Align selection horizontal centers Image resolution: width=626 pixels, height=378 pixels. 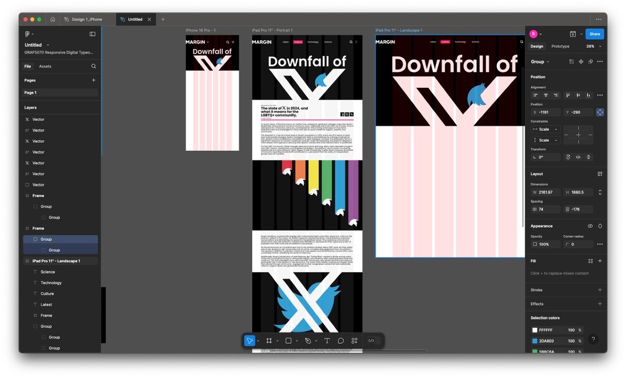click(545, 95)
